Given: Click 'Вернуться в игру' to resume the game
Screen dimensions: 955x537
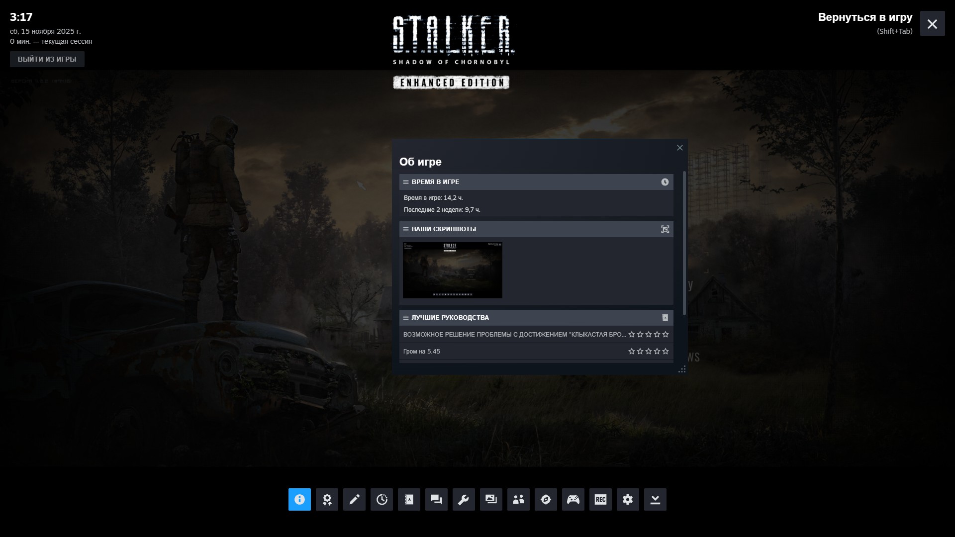Looking at the screenshot, I should tap(865, 17).
